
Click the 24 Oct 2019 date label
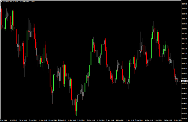[100, 120]
